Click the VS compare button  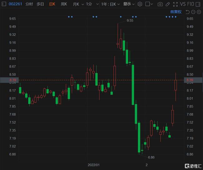(183, 4)
